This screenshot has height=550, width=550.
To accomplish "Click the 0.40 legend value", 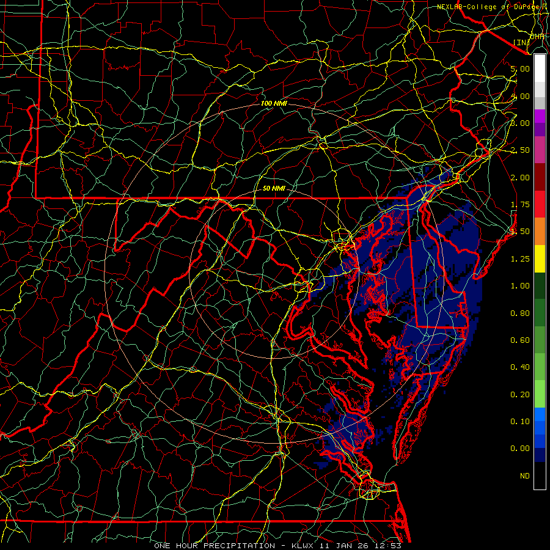I will 520,367.
